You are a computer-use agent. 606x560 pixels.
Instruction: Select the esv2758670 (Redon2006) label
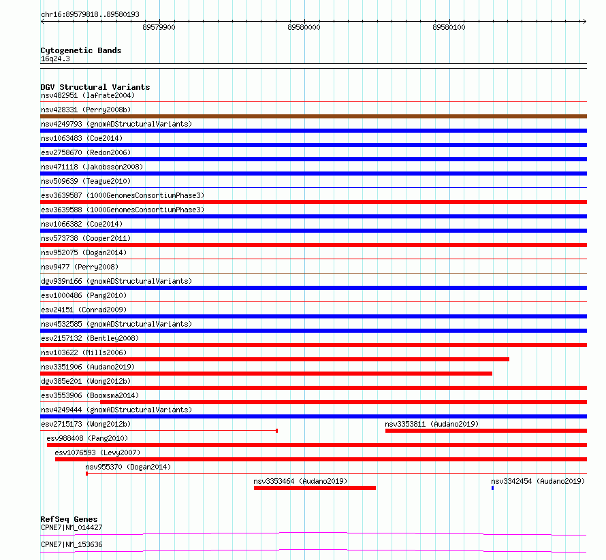click(86, 152)
